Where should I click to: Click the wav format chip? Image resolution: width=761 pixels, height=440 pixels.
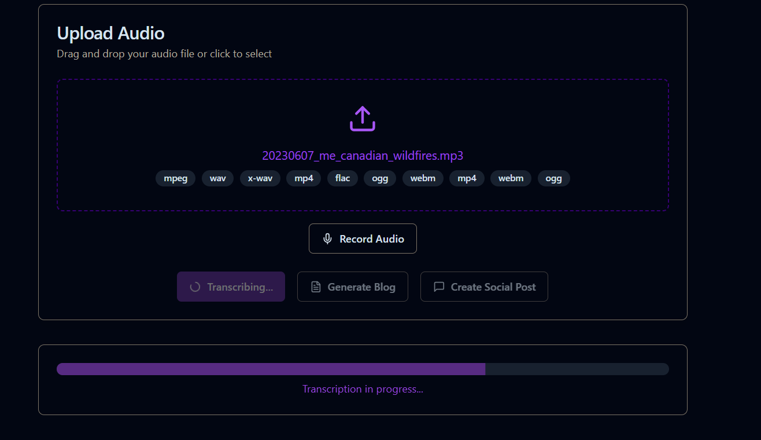217,178
